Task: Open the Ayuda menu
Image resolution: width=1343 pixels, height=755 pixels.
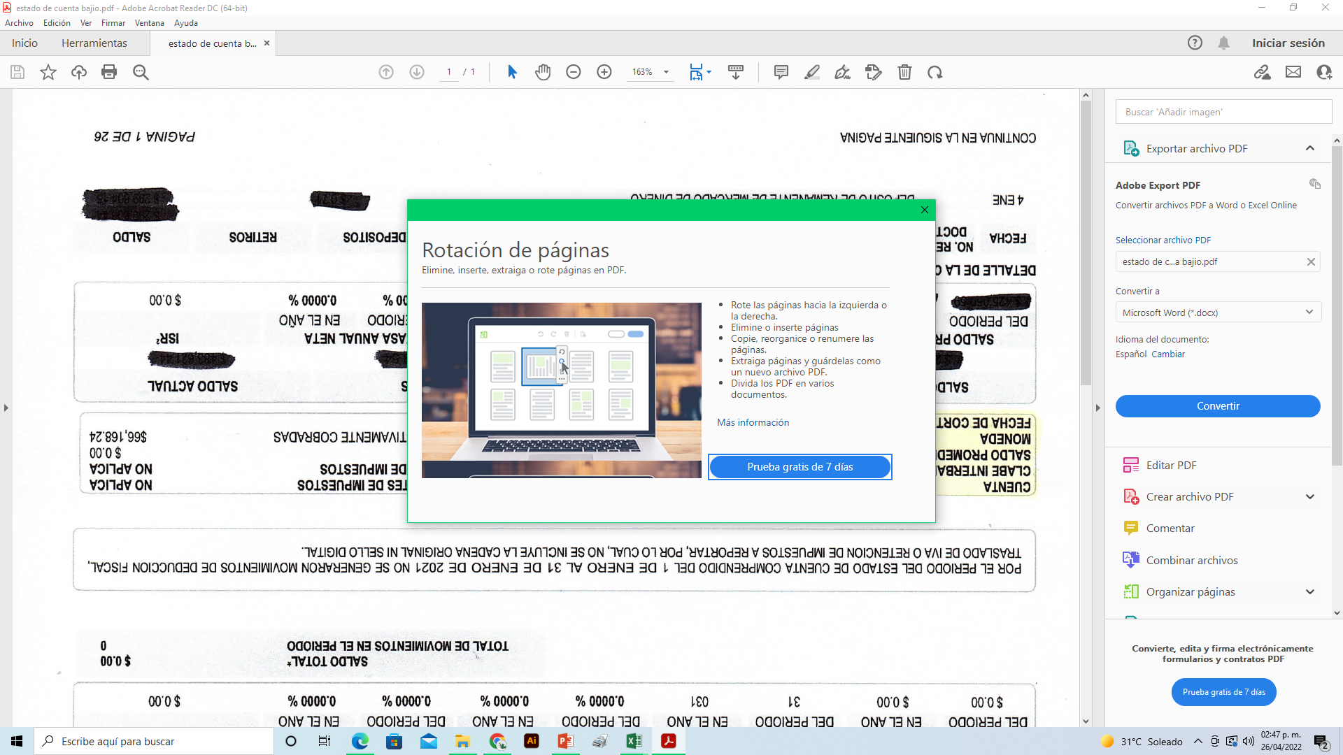Action: (186, 23)
